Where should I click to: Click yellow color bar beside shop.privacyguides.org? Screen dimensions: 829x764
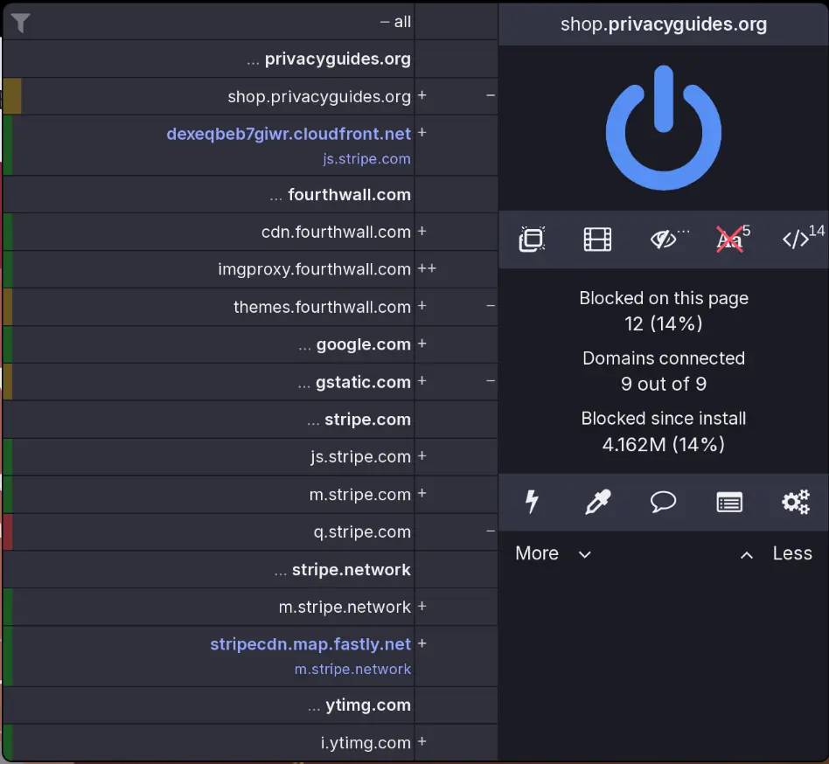coord(11,96)
